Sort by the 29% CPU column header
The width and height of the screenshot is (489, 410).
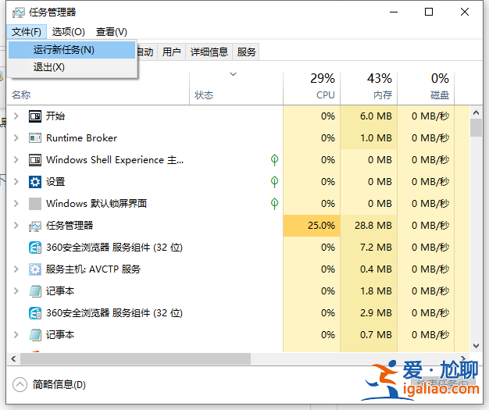click(312, 87)
